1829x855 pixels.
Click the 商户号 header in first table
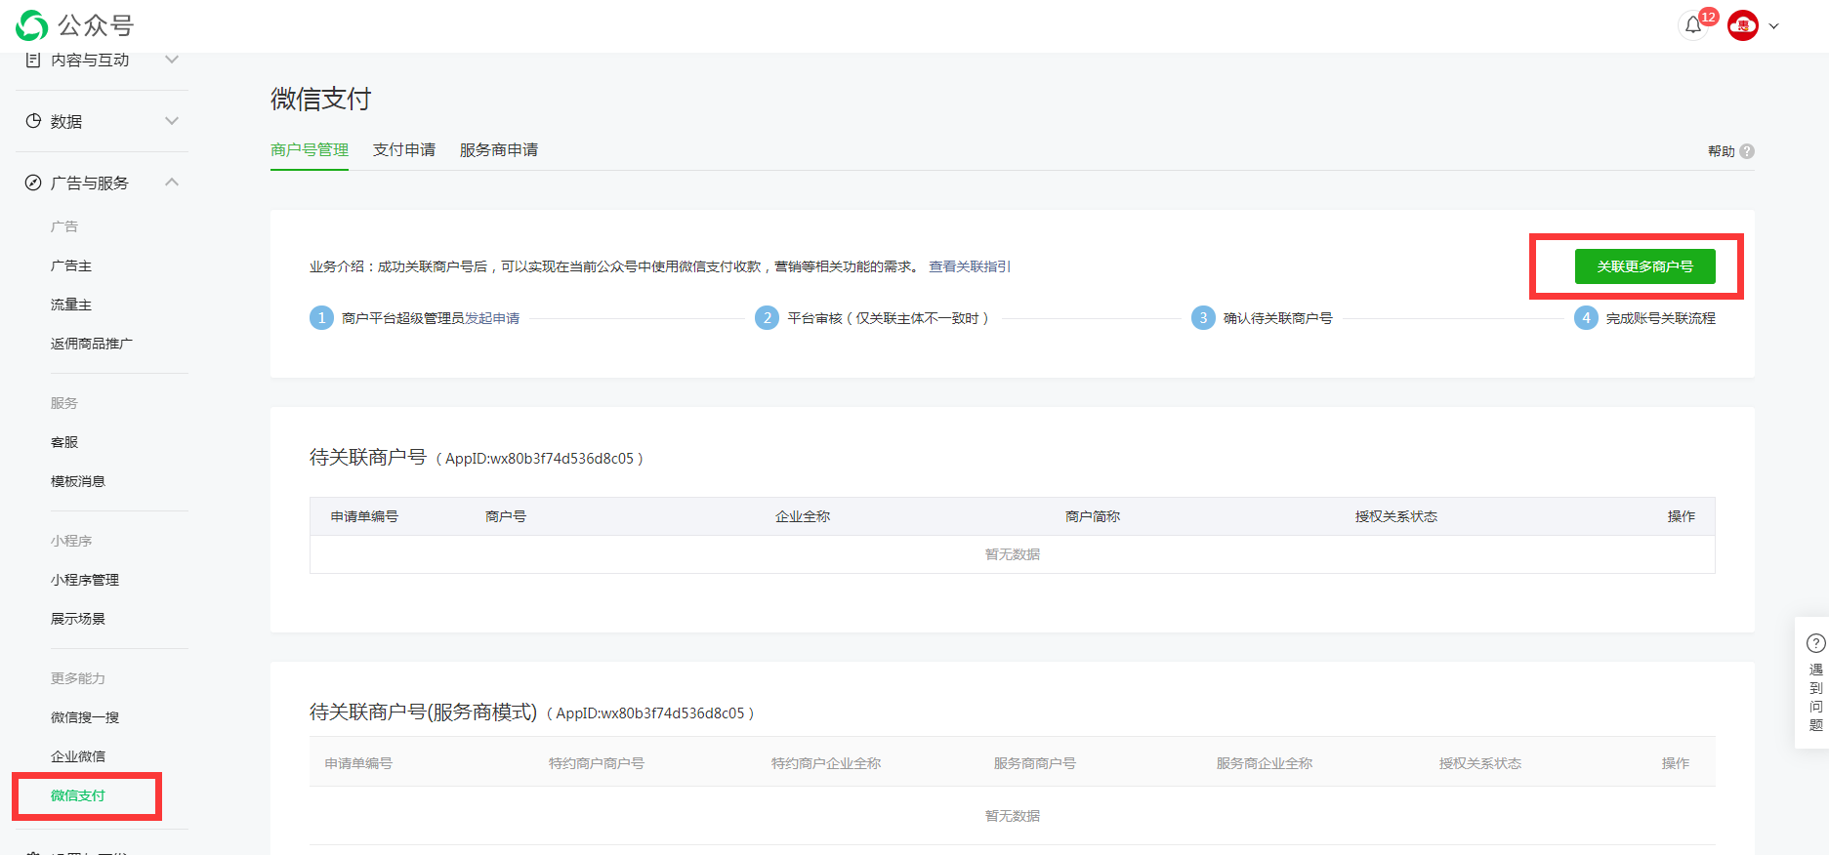506,516
